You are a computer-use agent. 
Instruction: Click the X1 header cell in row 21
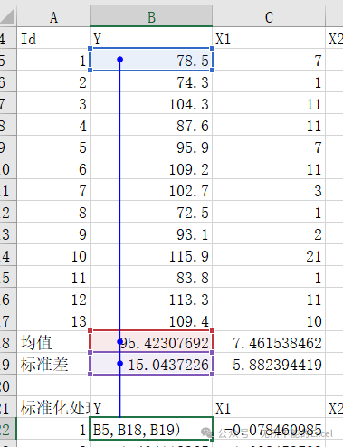click(269, 407)
